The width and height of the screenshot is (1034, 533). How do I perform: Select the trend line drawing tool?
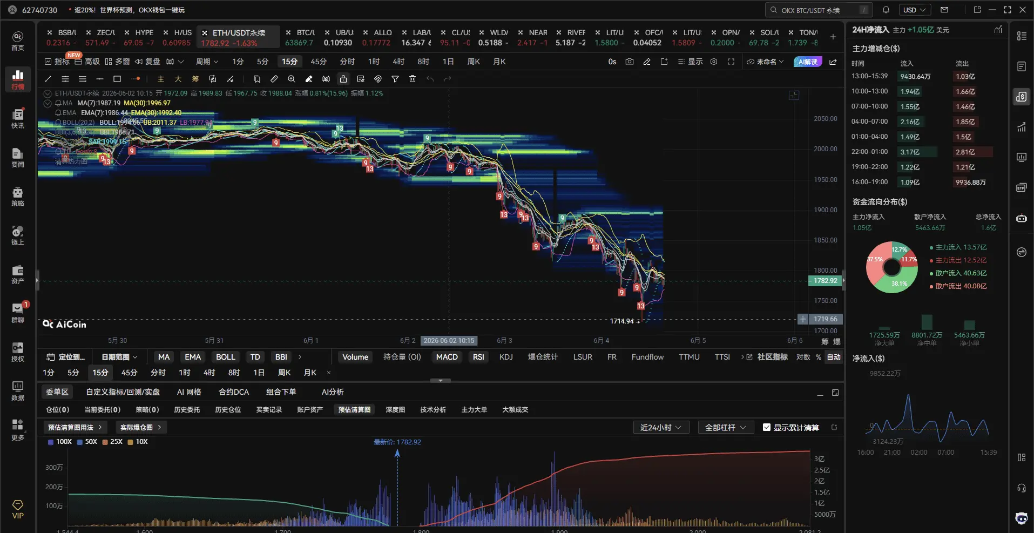point(48,79)
